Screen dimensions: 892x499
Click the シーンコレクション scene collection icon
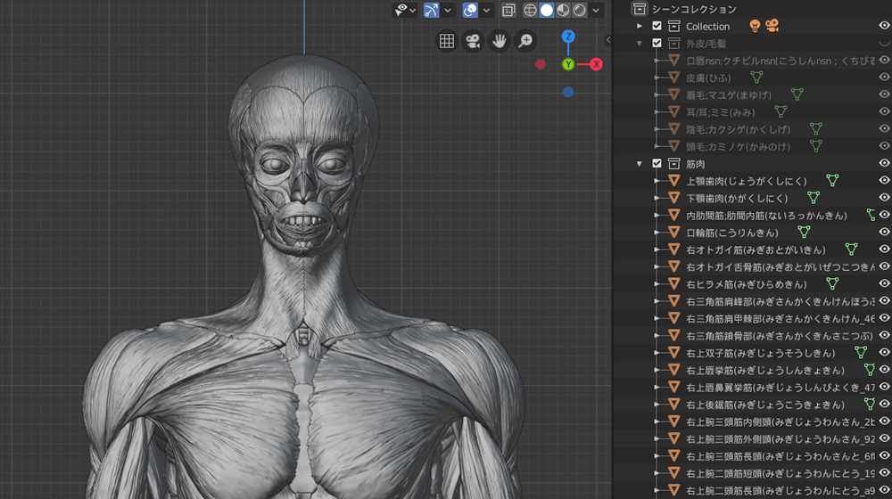(640, 9)
